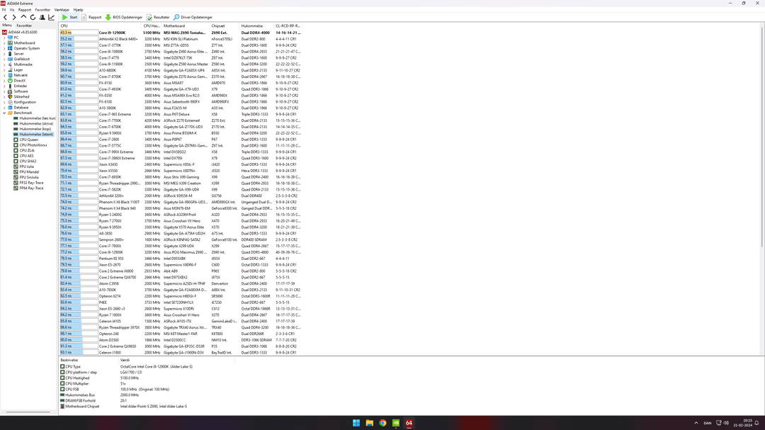
Task: Open the Hjælp menu
Action: pos(78,10)
